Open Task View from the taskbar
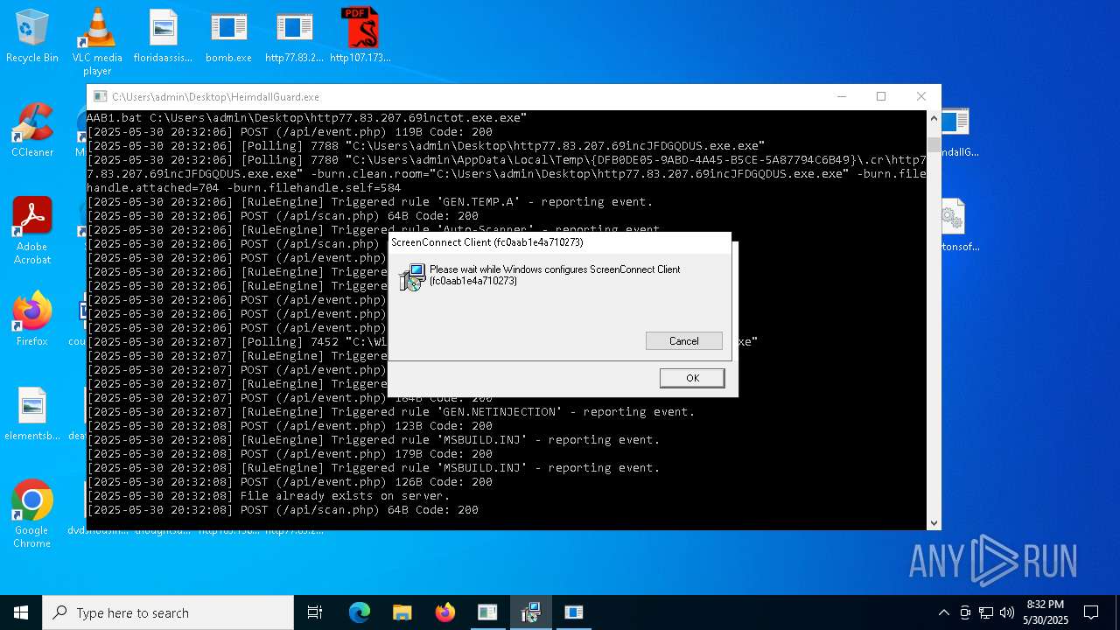This screenshot has height=630, width=1120. click(315, 612)
